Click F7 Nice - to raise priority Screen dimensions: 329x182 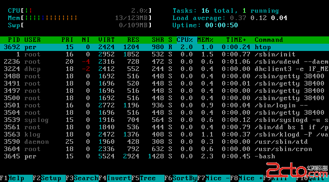coord(213,178)
